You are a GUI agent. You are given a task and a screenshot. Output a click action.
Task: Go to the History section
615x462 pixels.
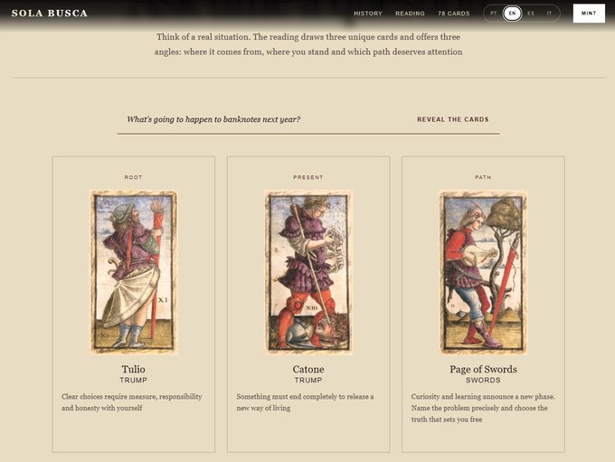[368, 14]
